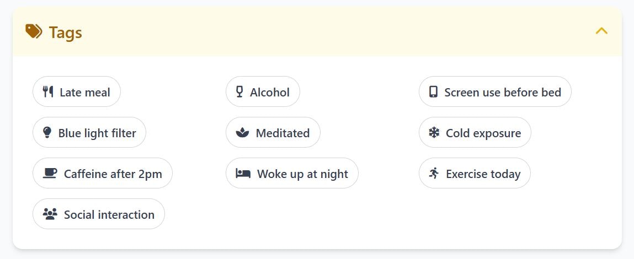This screenshot has width=634, height=259.
Task: Toggle the Cold exposure tag chip
Action: pyautogui.click(x=475, y=132)
